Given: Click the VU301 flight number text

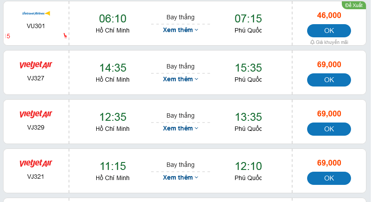Looking at the screenshot, I should (36, 26).
